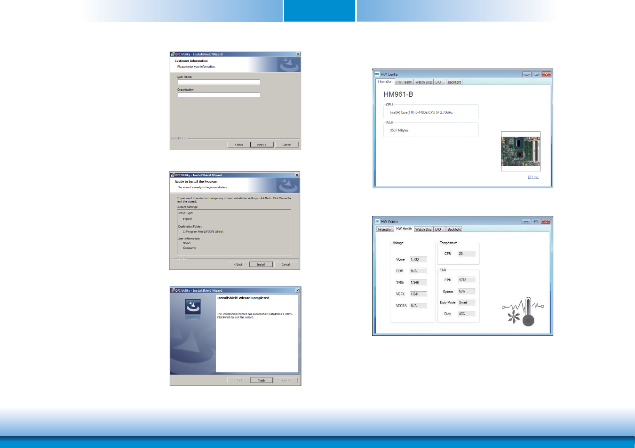Click the installer icon in the Ready to Install title bar
Image resolution: width=635 pixels, height=448 pixels.
pyautogui.click(x=173, y=175)
